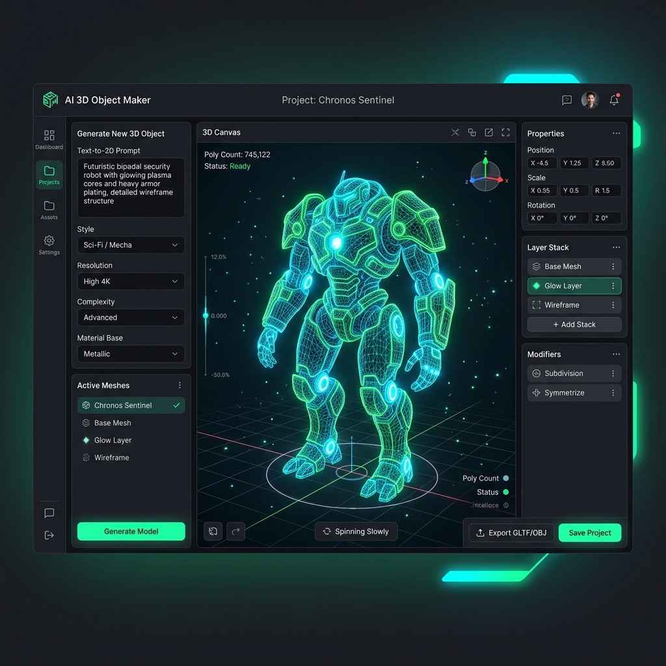Select Chronos Sentinel mesh in Active Meshes

(x=131, y=405)
